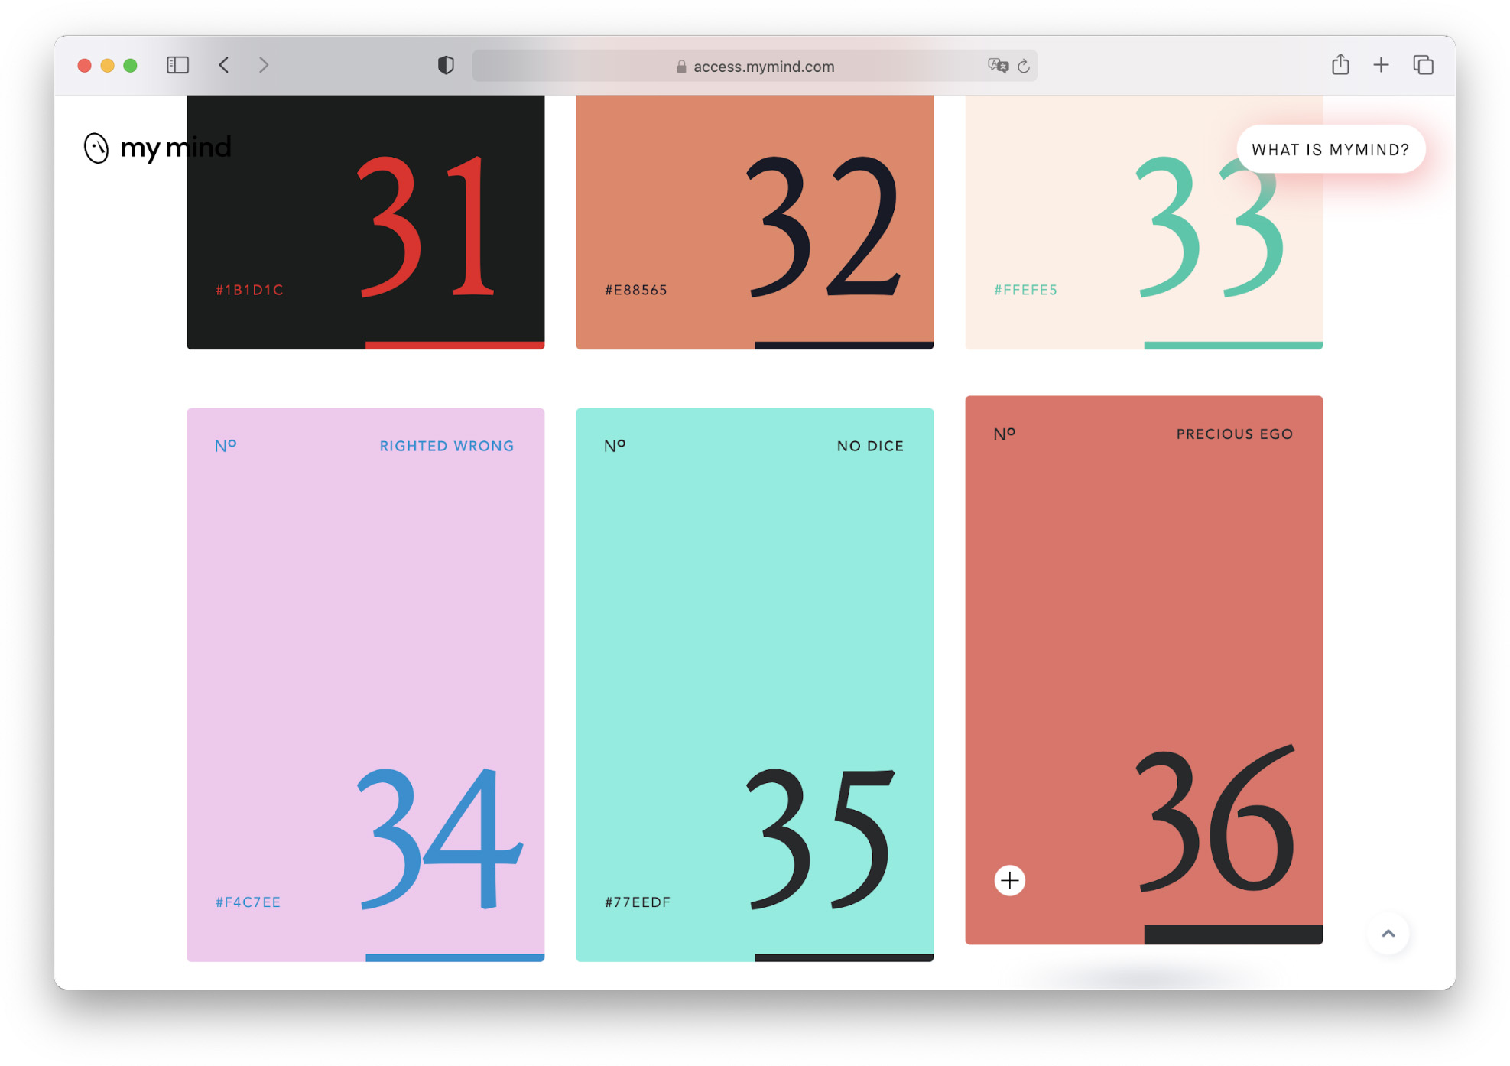Open the WHAT IS MYMIND? button
The height and width of the screenshot is (1066, 1510).
pyautogui.click(x=1330, y=149)
